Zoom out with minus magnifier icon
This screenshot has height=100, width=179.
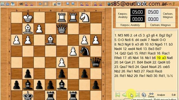[73, 4]
